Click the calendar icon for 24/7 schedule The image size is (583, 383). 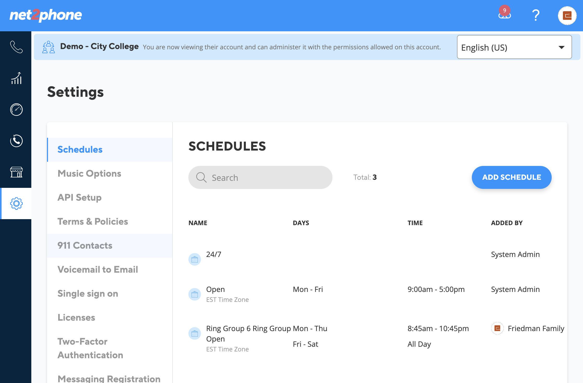[x=195, y=259]
